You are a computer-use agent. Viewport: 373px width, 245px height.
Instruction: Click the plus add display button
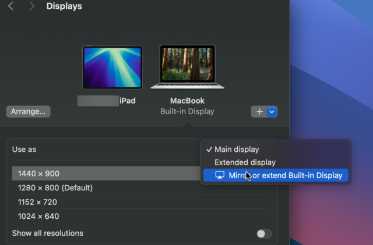pyautogui.click(x=259, y=112)
